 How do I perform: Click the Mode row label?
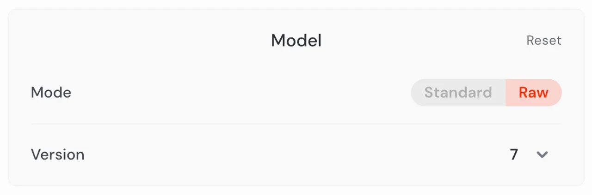51,93
